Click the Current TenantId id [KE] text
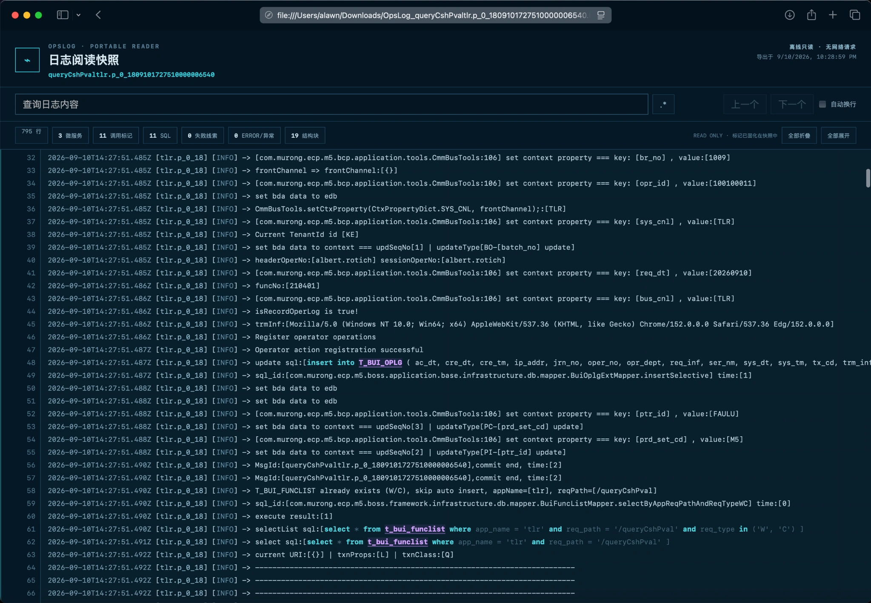871x603 pixels. point(307,234)
